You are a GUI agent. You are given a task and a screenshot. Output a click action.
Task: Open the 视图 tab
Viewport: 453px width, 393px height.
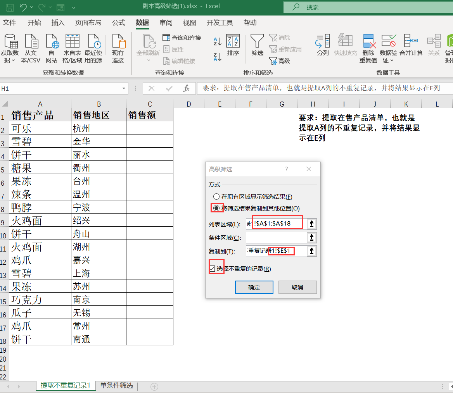coord(190,22)
